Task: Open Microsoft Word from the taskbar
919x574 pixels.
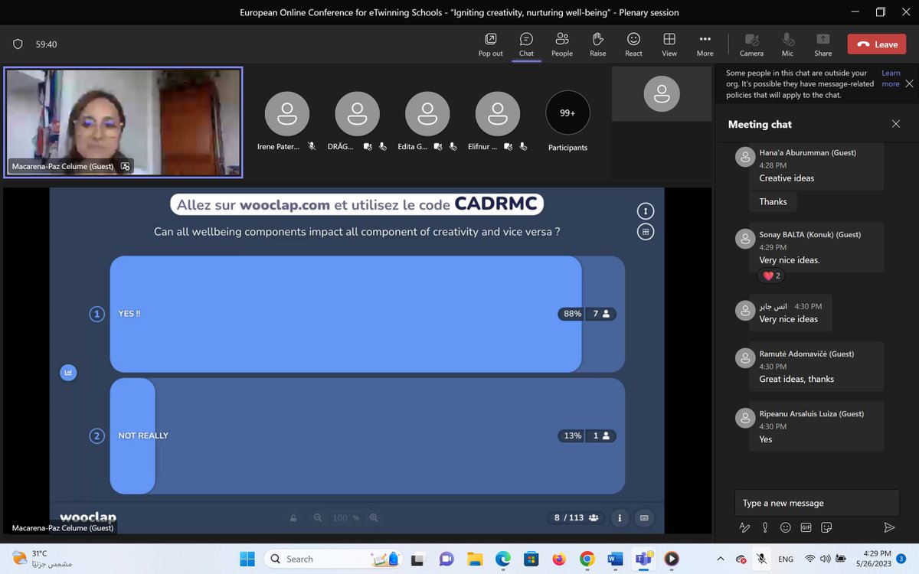Action: click(x=615, y=559)
